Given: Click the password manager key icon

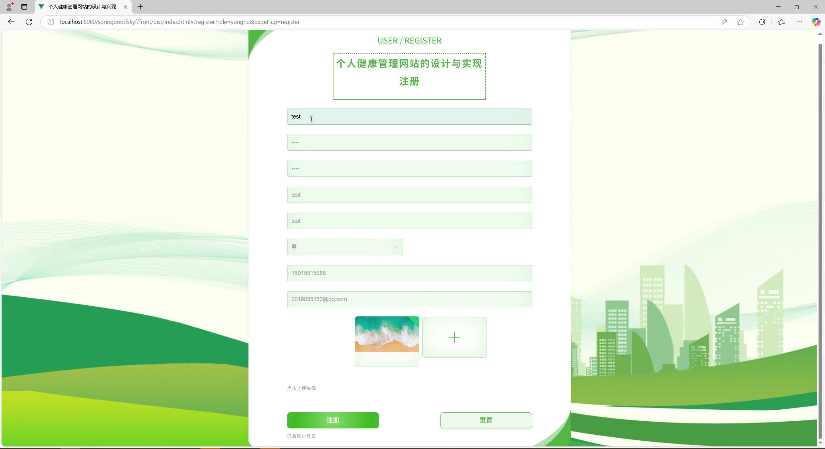Looking at the screenshot, I should pyautogui.click(x=724, y=22).
